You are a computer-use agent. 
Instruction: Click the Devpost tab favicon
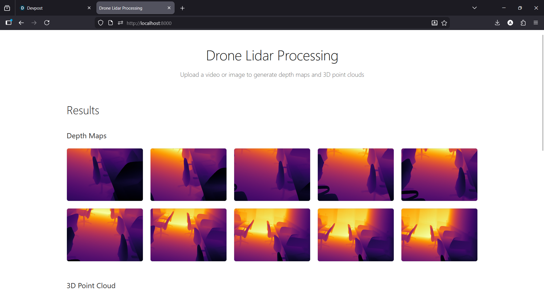22,8
